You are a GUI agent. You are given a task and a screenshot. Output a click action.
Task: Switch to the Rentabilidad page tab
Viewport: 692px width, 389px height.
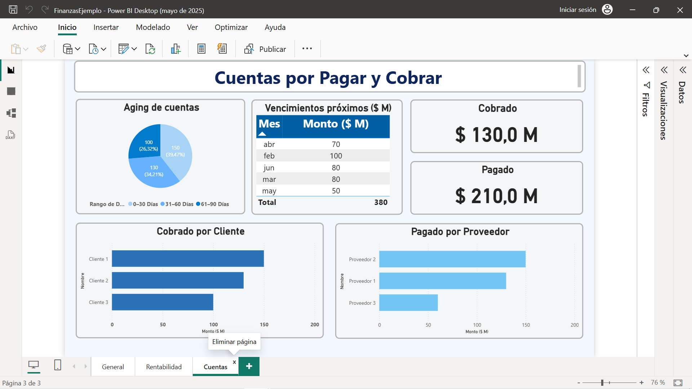(164, 367)
